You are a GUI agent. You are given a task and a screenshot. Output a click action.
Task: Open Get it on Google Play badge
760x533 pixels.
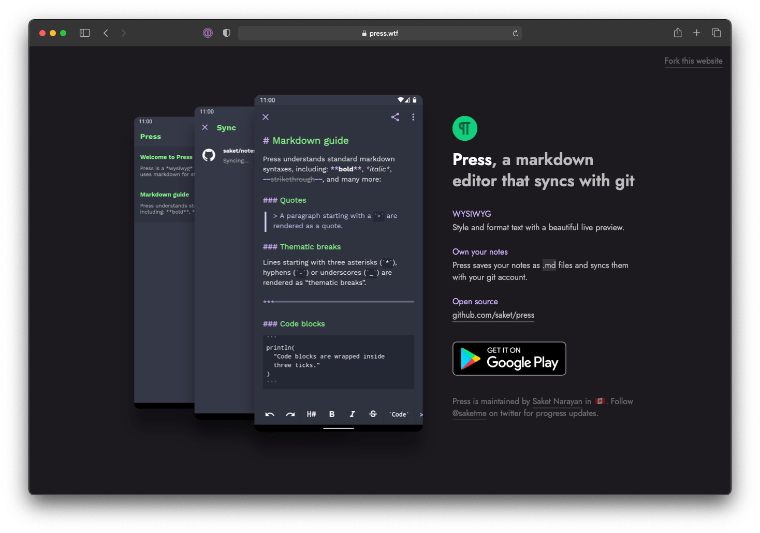pyautogui.click(x=509, y=359)
